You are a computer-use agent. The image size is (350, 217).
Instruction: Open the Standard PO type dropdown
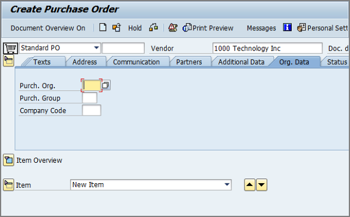click(96, 48)
